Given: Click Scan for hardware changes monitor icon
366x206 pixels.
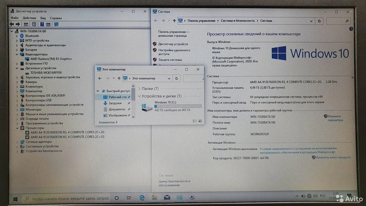Looking at the screenshot, I should (x=56, y=24).
